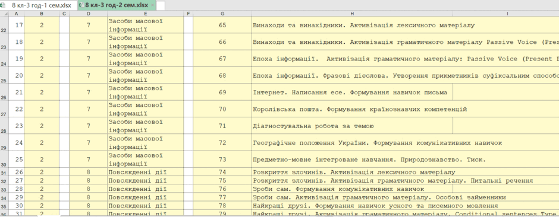This screenshot has height=217, width=559.
Task: Click cell with value 72 in column G
Action: (222, 142)
